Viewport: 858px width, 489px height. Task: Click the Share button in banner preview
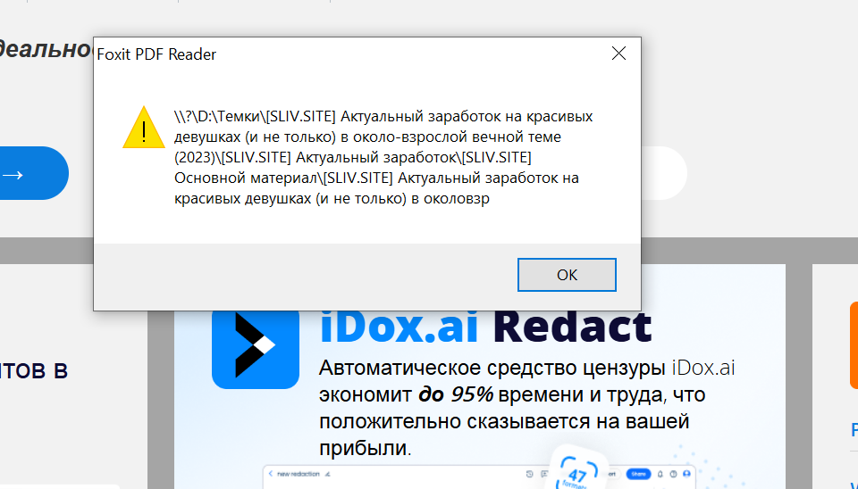coord(638,474)
